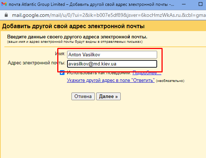Maximize the popup window
Image resolution: width=206 pixels, height=158 pixels.
(201, 4)
